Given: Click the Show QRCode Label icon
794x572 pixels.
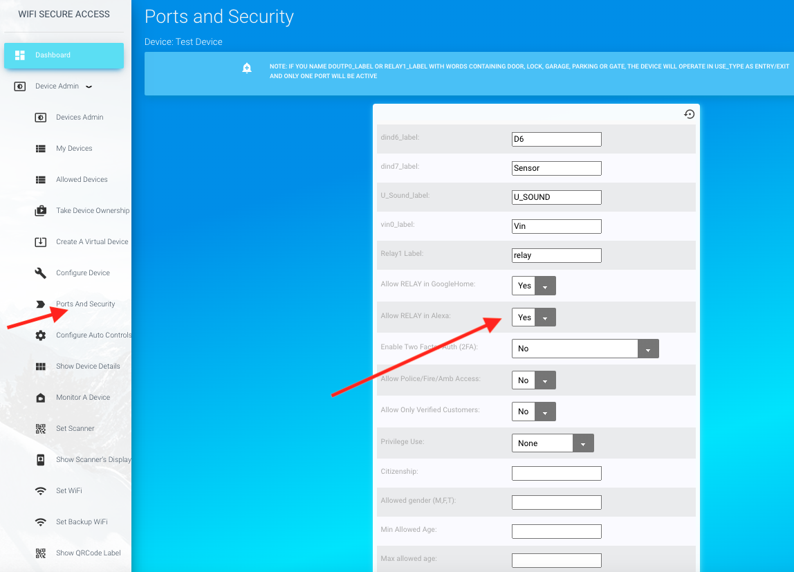Looking at the screenshot, I should [41, 553].
